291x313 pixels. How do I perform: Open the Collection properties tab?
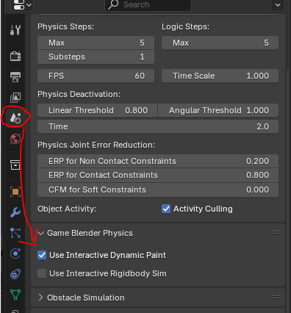pos(15,165)
